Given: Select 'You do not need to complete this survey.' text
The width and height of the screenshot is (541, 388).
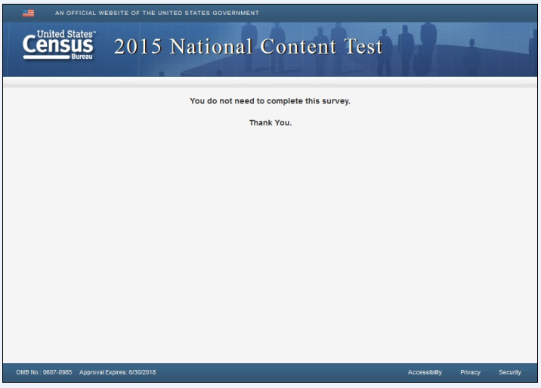Looking at the screenshot, I should coord(270,101).
